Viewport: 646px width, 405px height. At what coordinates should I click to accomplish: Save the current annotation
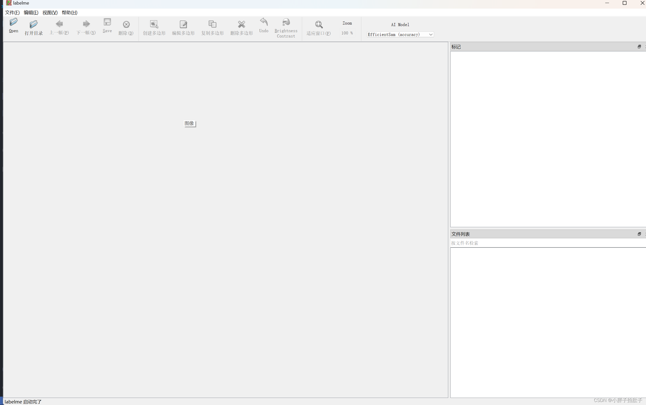tap(107, 27)
